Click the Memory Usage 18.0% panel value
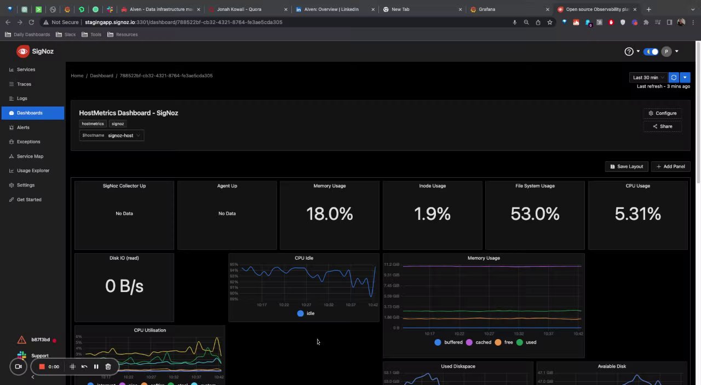Image resolution: width=701 pixels, height=385 pixels. click(x=330, y=214)
